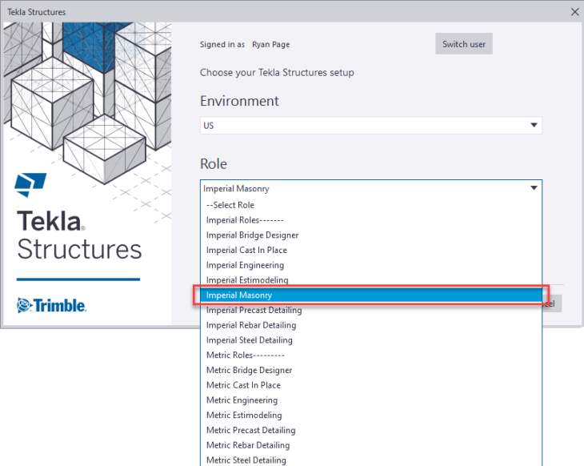584x466 pixels.
Task: Choose Metric Steel Detailing role
Action: tap(370, 460)
